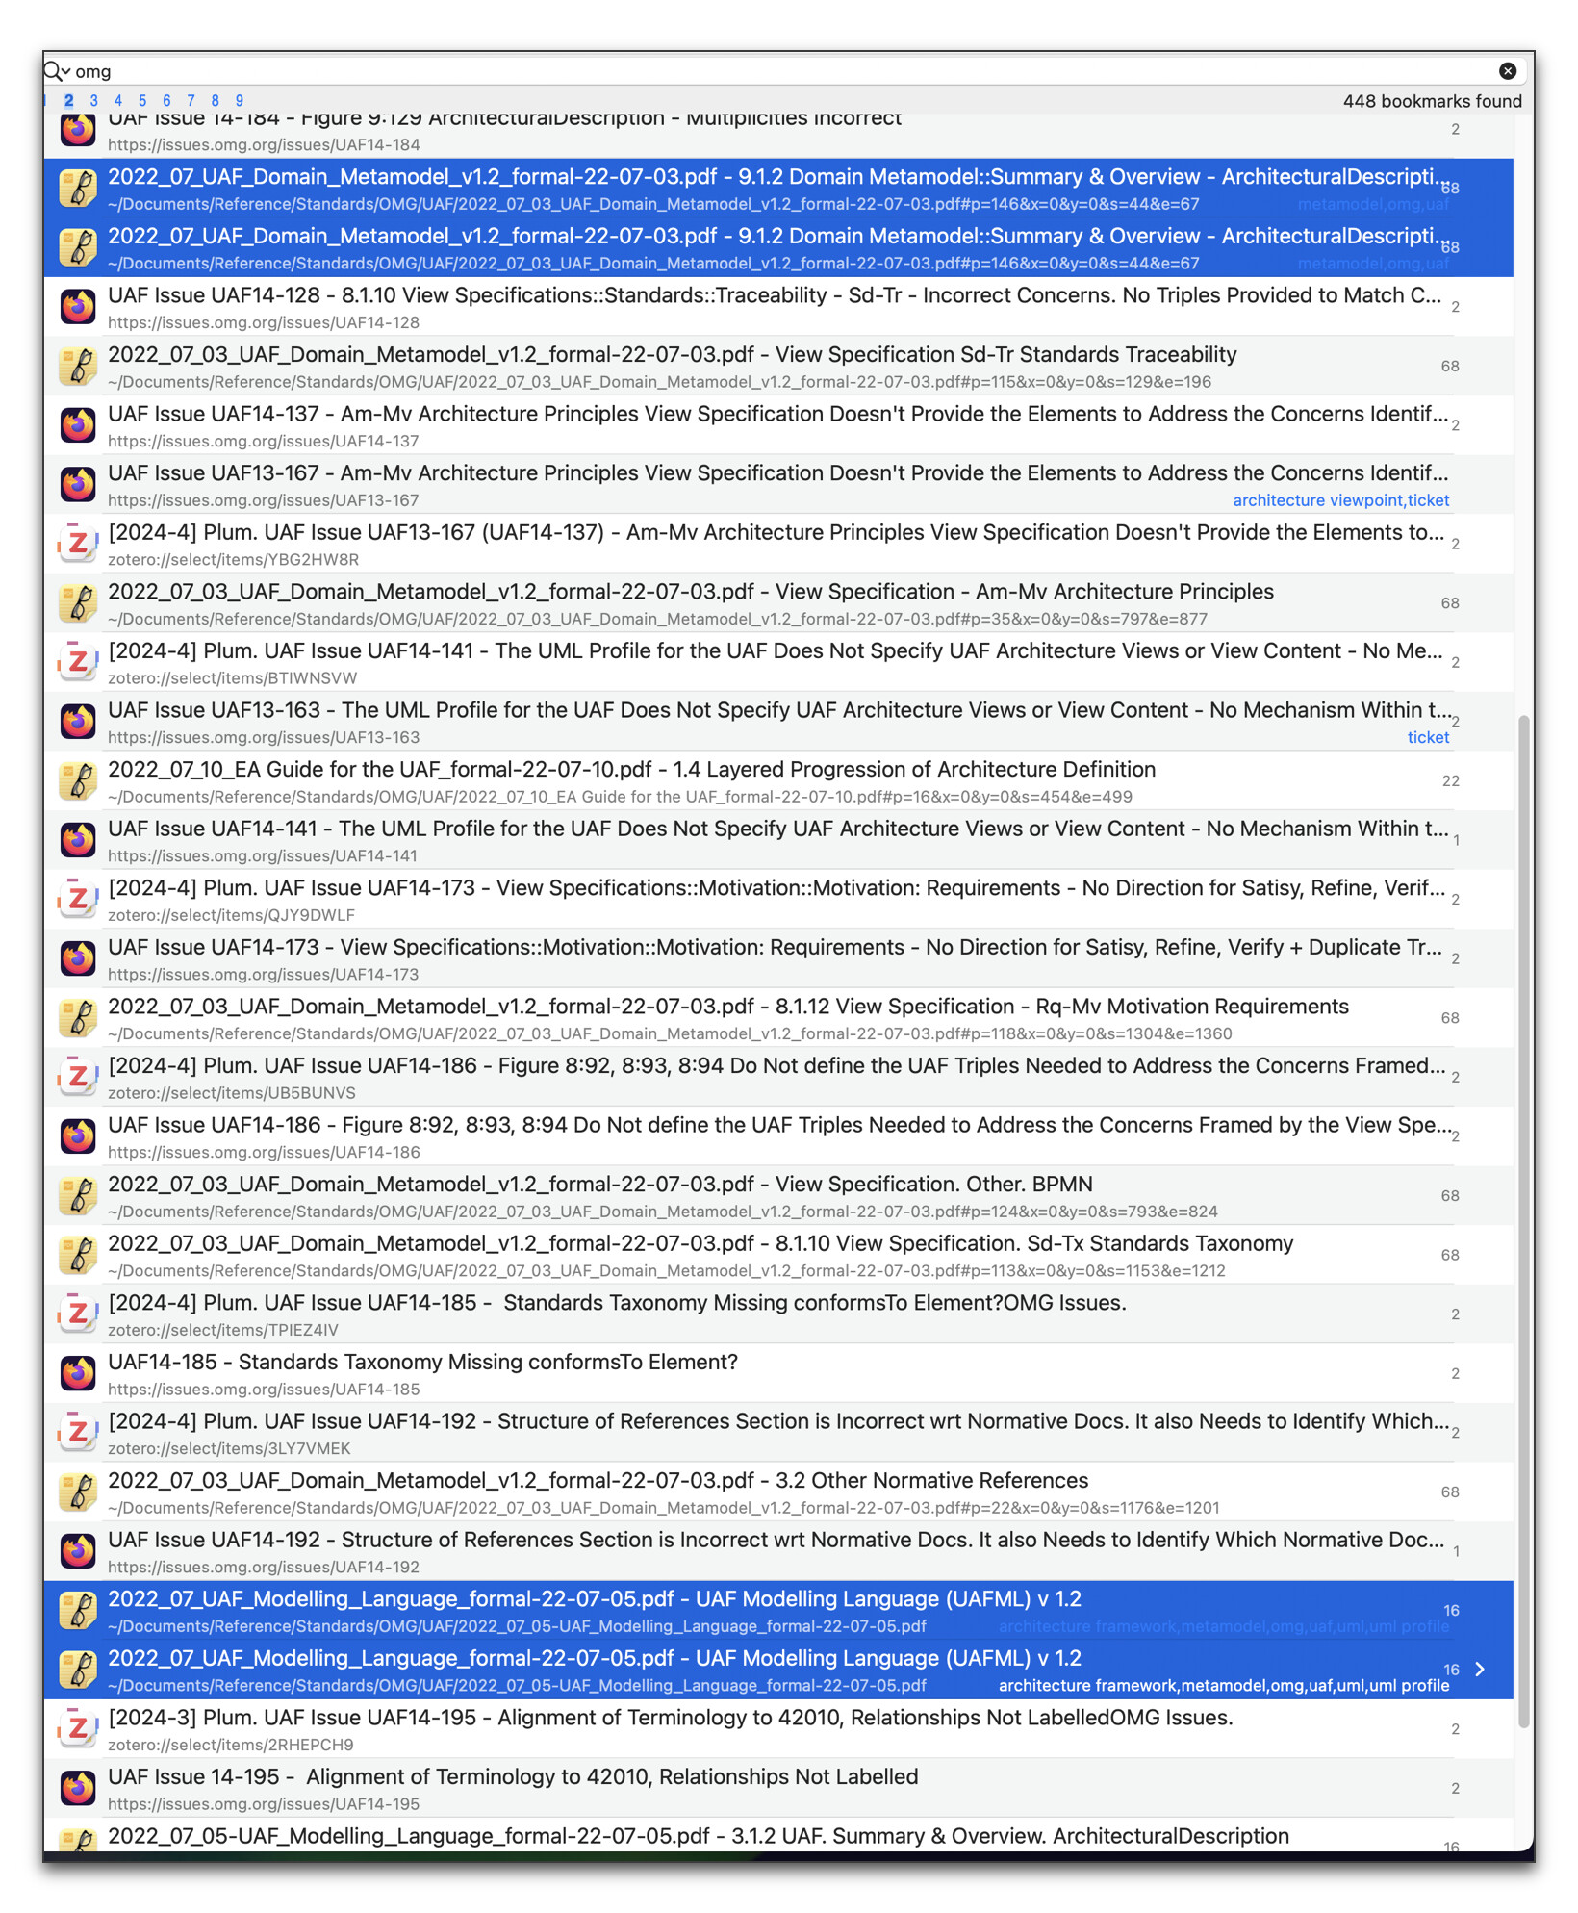Viewport: 1578px width, 1913px height.
Task: Click Firefox icon for UAF Issue 14-195
Action: tap(78, 1788)
